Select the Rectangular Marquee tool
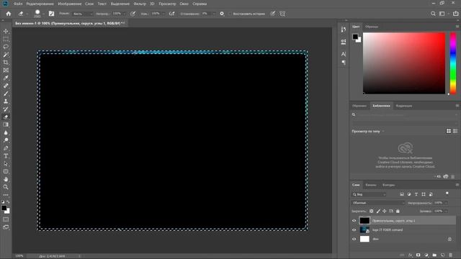The height and width of the screenshot is (259, 461). pyautogui.click(x=6, y=39)
